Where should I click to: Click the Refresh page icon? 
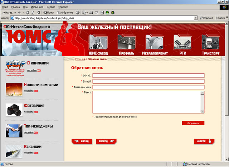33,13
